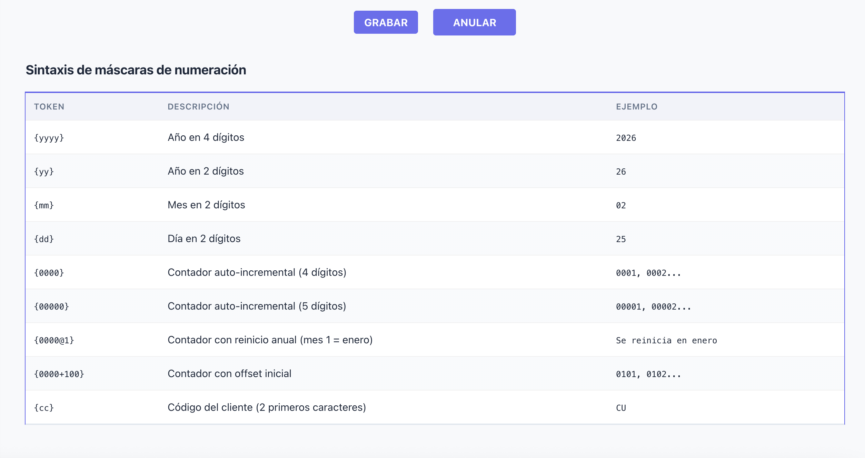The height and width of the screenshot is (458, 865).
Task: Select the {0000} counter token
Action: pos(49,273)
